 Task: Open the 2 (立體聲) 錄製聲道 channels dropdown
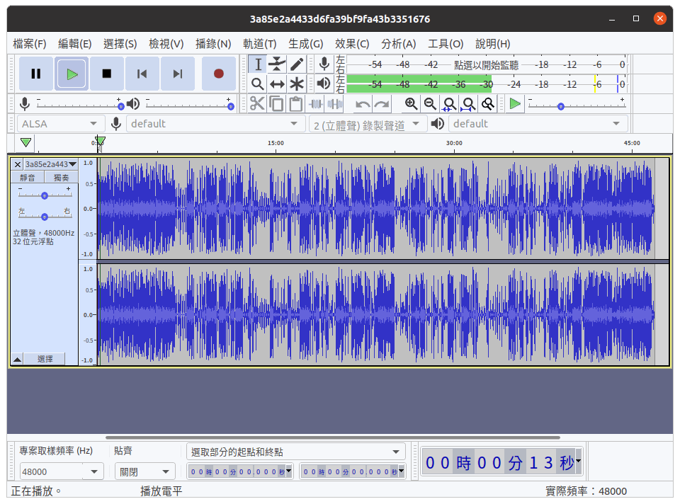pos(368,125)
